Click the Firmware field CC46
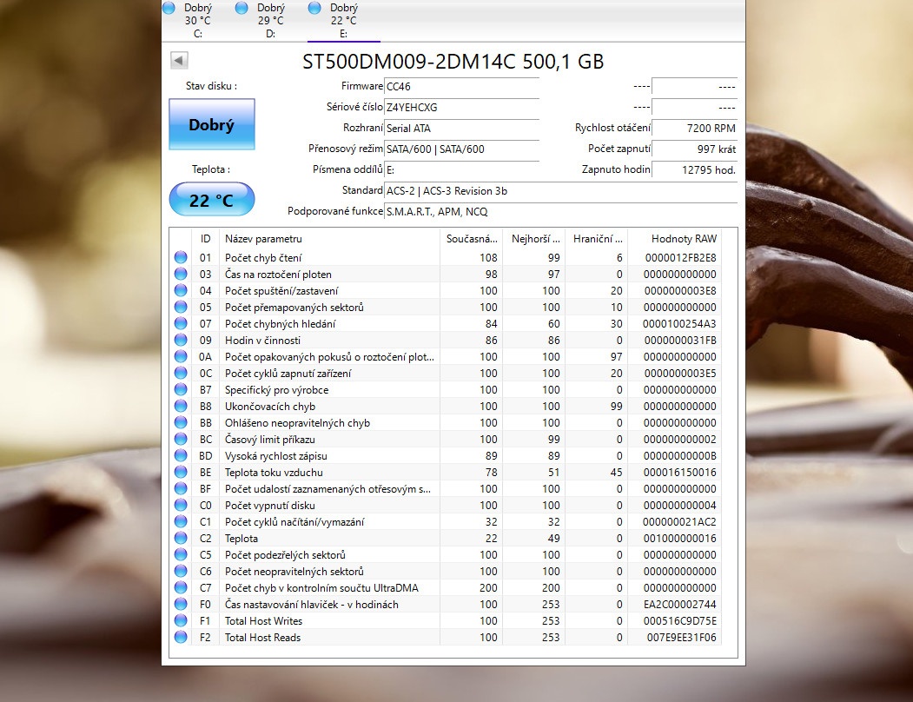Screen dimensions: 913x702 click(x=462, y=86)
